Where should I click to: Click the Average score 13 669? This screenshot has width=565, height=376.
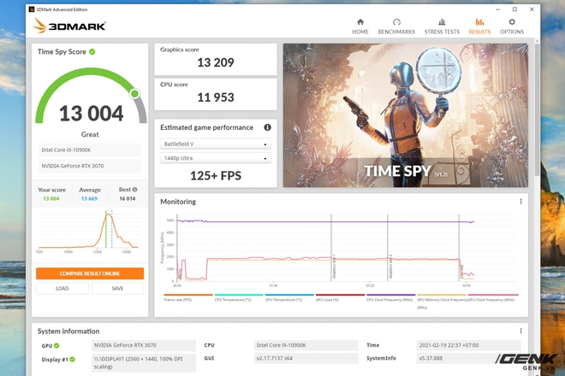point(89,198)
